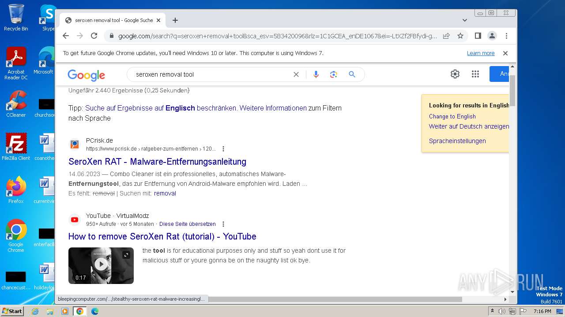Screen dimensions: 565x317
Task: Open FileZilla Client desktop icon
Action: coord(16,147)
